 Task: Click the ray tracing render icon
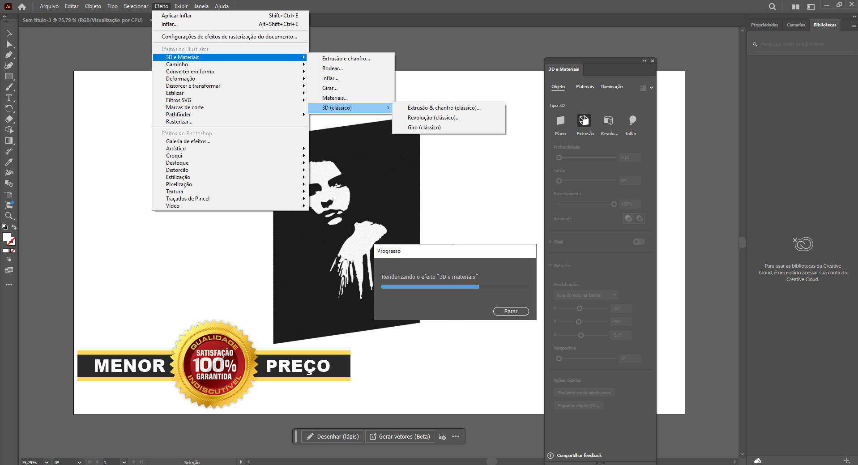643,88
